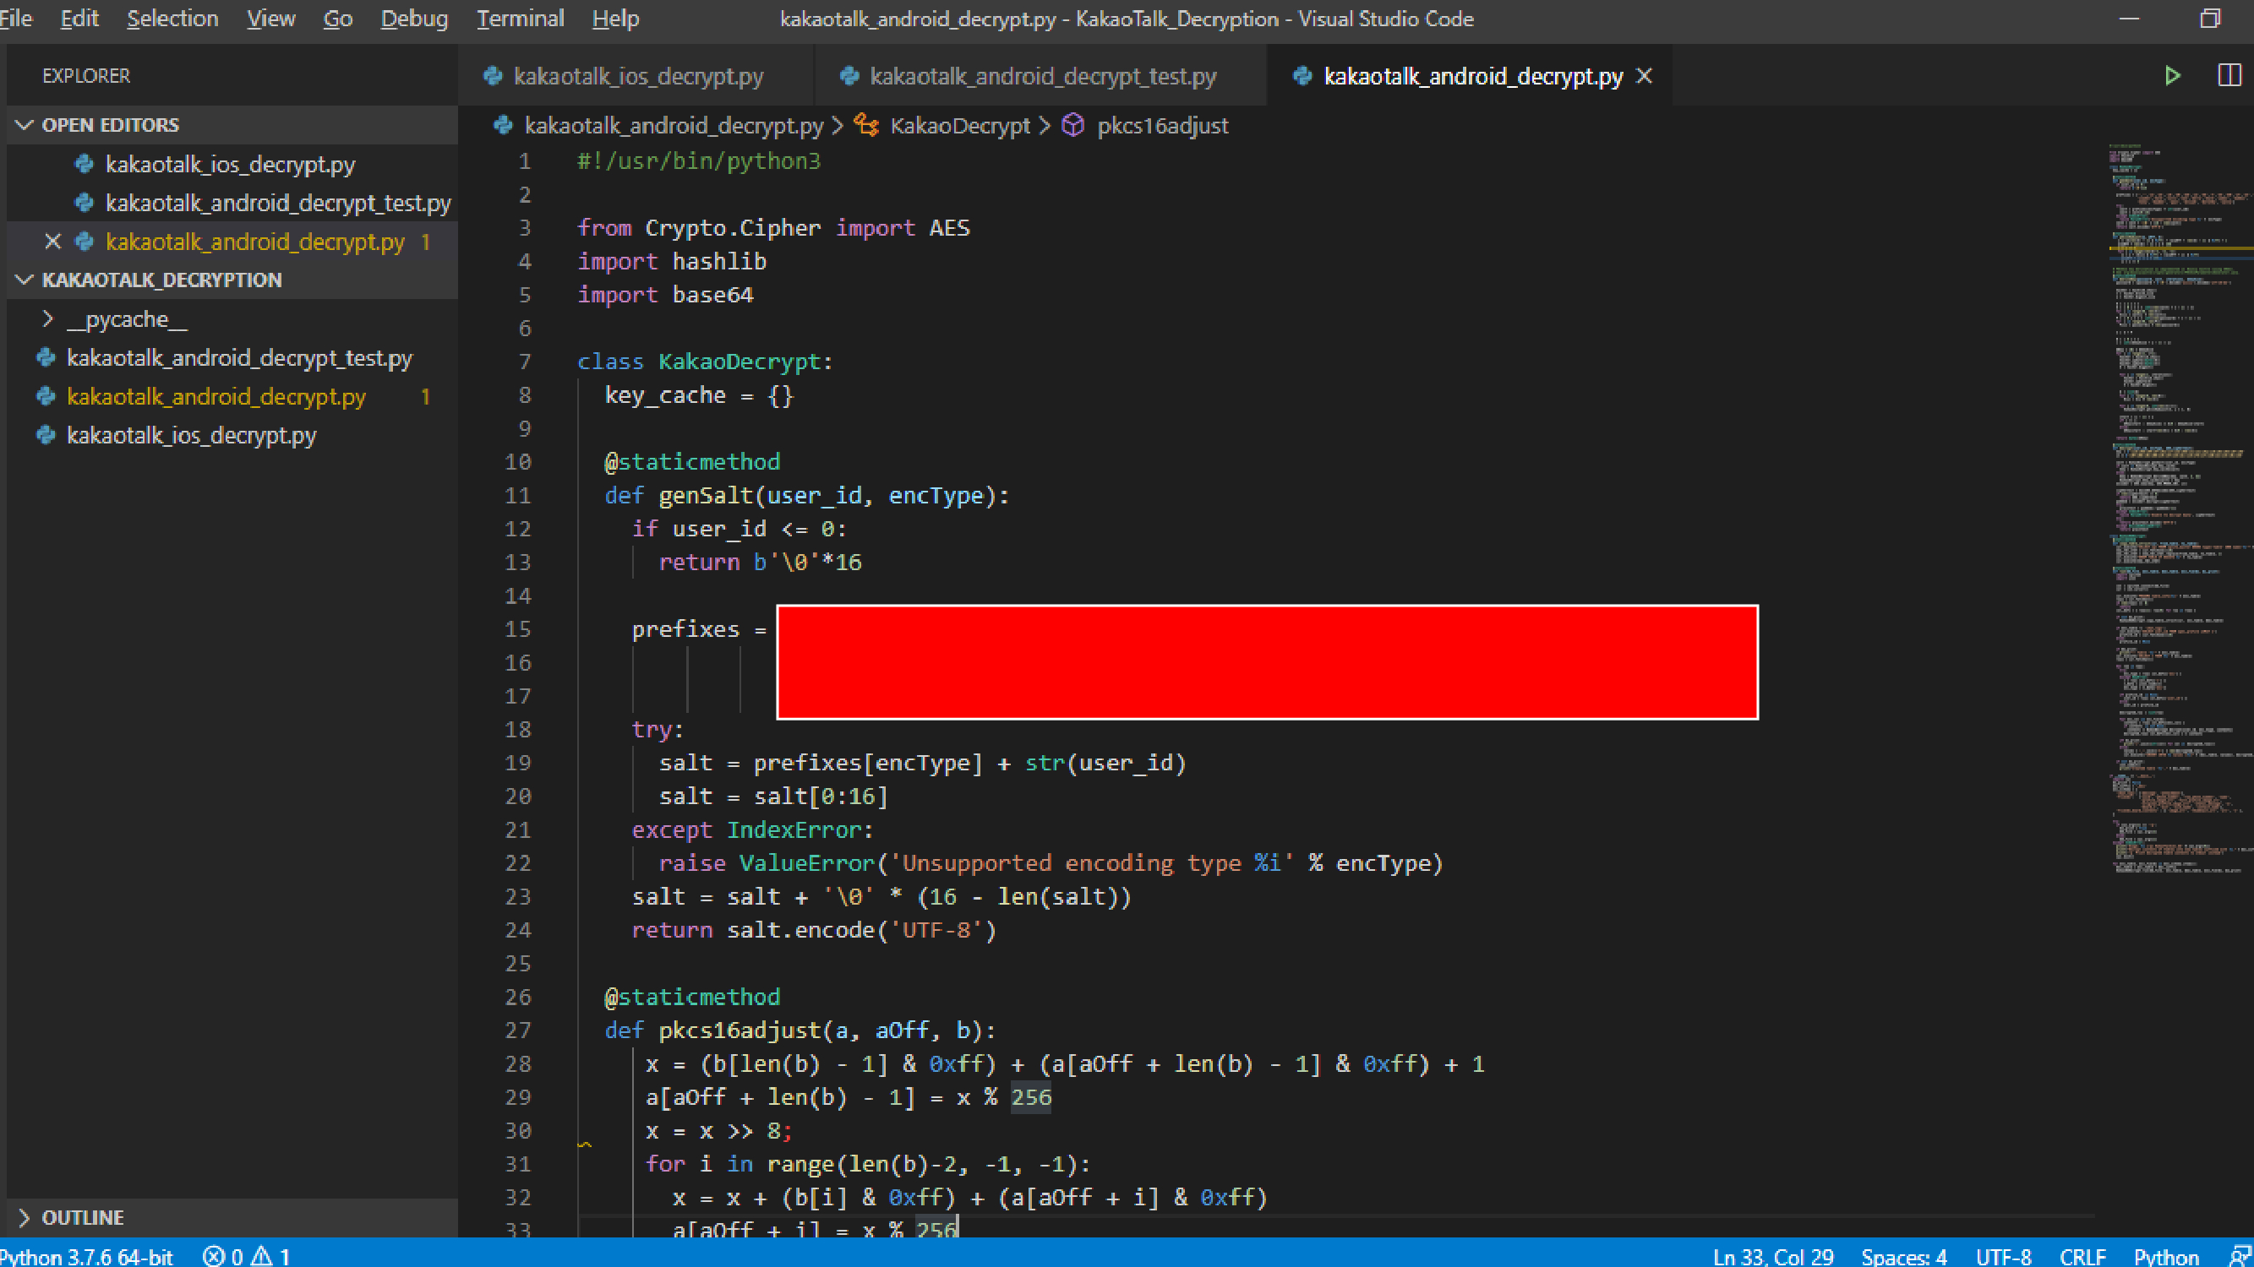
Task: Close kakaotalk_android_decrypt.py in Open Editors
Action: 52,242
